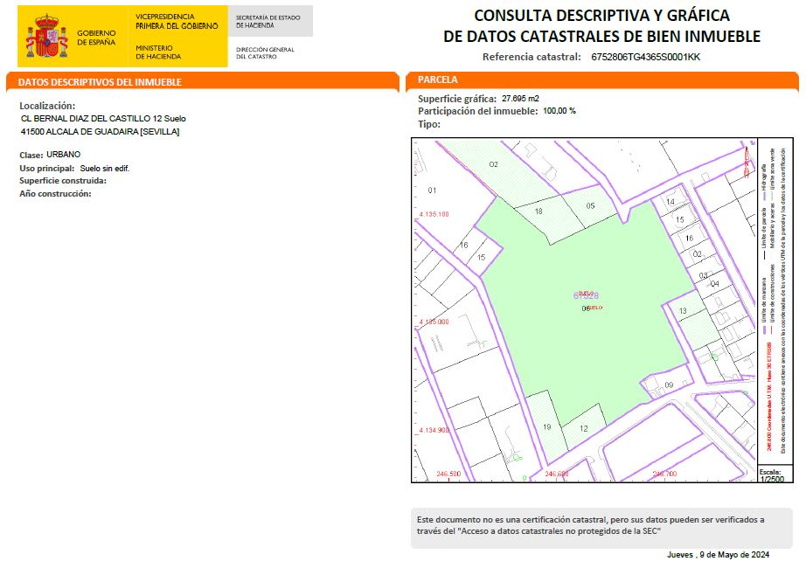Select parcel 18 on the map
The width and height of the screenshot is (806, 568).
click(538, 211)
